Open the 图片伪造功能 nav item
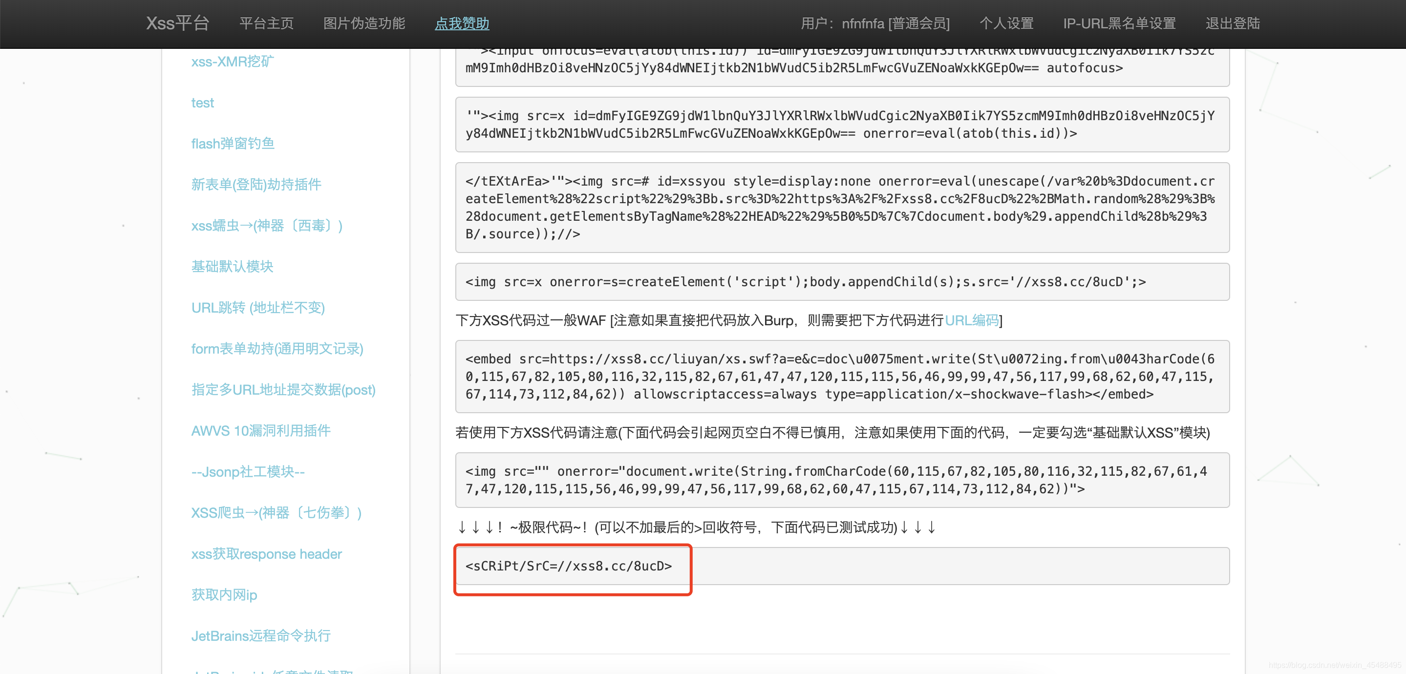Viewport: 1406px width, 674px height. [x=364, y=23]
